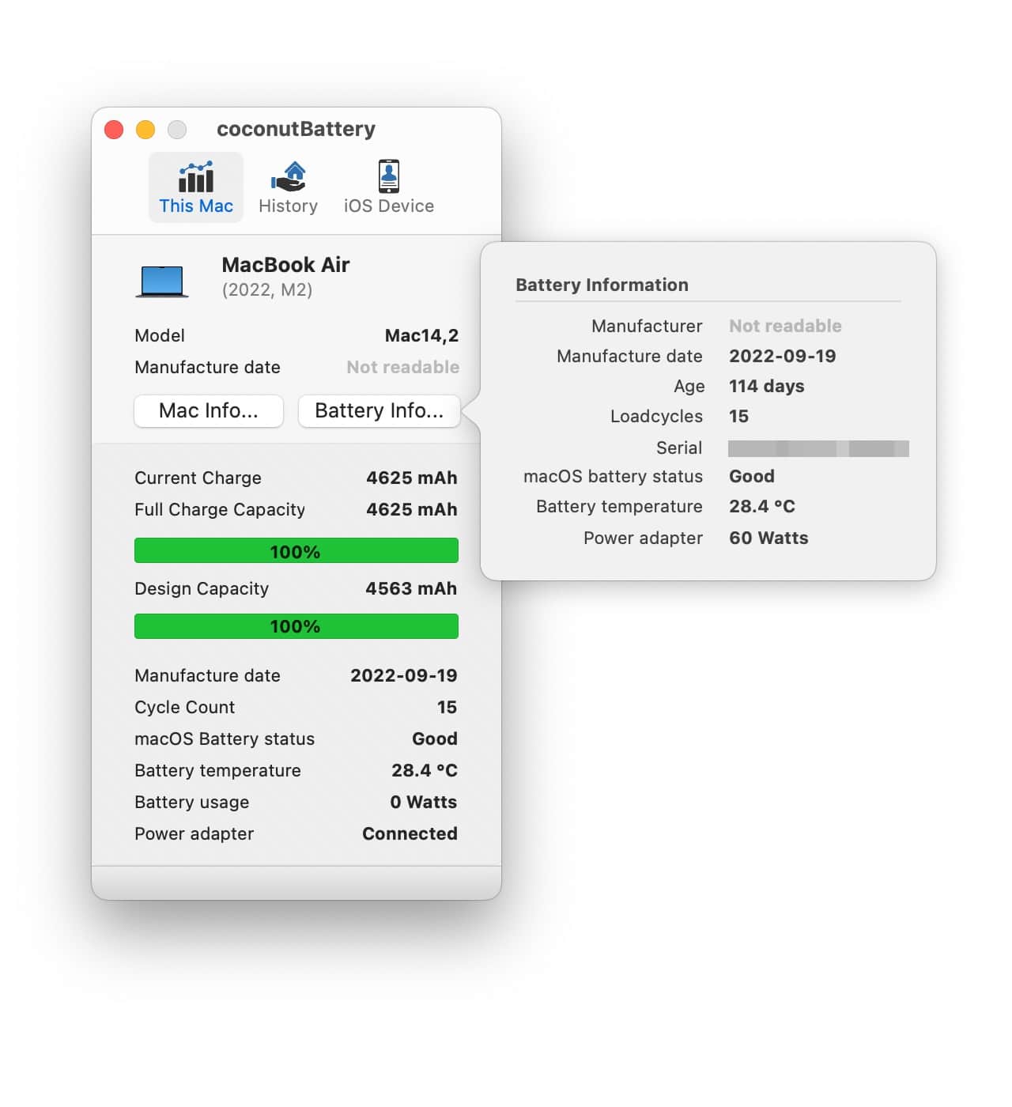Click the (2022, M2) subtitle
This screenshot has height=1107, width=1012.
coord(267,290)
